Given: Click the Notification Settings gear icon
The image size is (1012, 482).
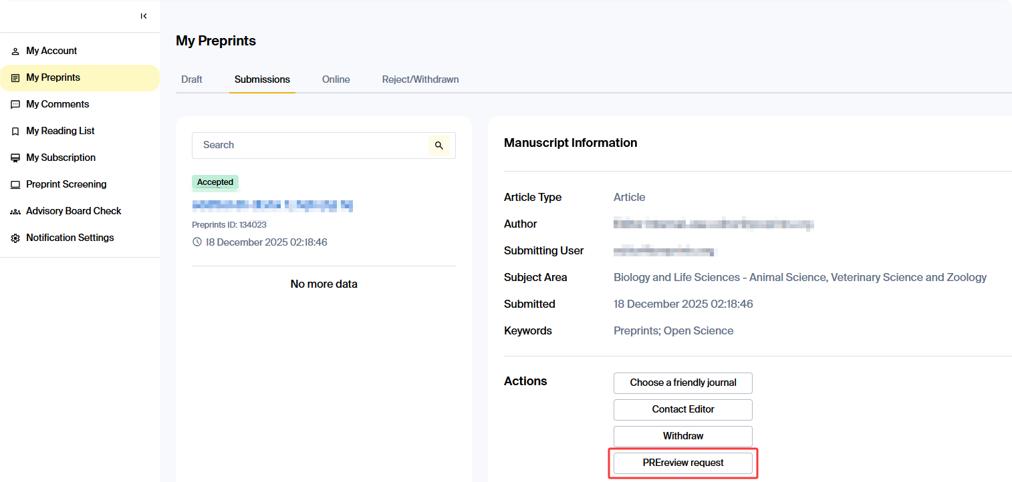Looking at the screenshot, I should [x=15, y=238].
